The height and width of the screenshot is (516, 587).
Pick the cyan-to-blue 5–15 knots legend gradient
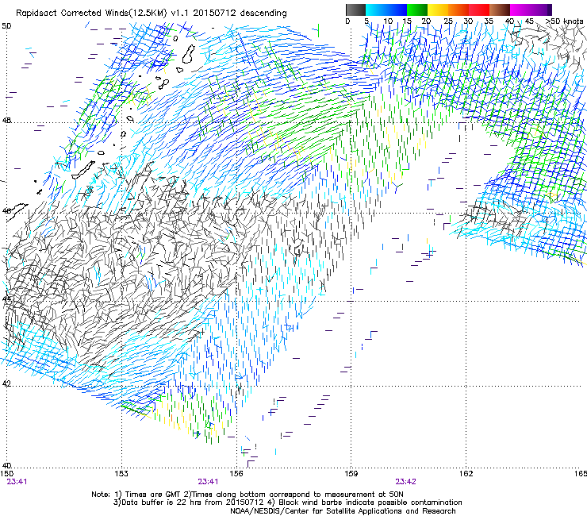click(386, 10)
